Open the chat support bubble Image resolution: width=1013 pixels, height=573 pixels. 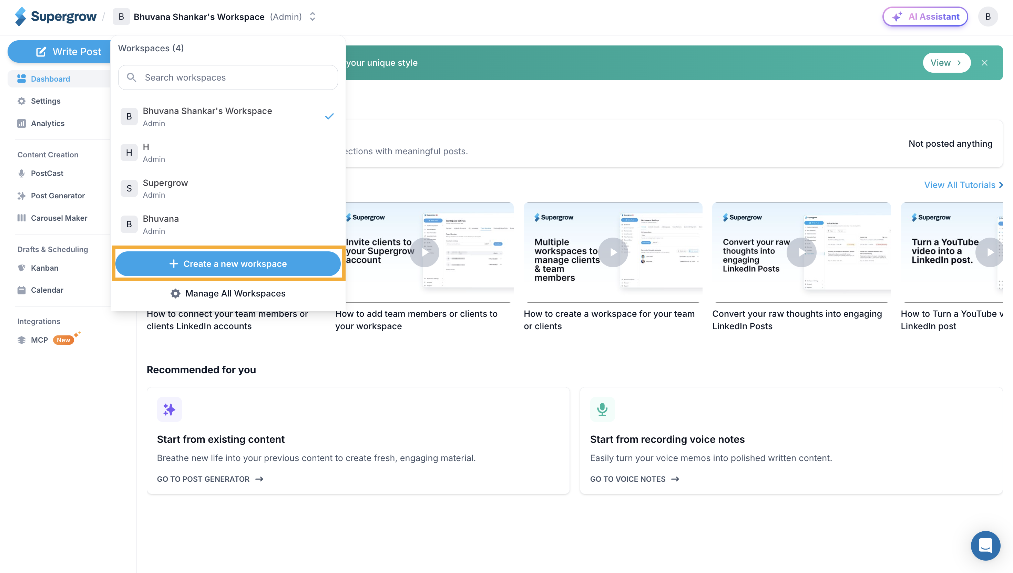pyautogui.click(x=985, y=545)
